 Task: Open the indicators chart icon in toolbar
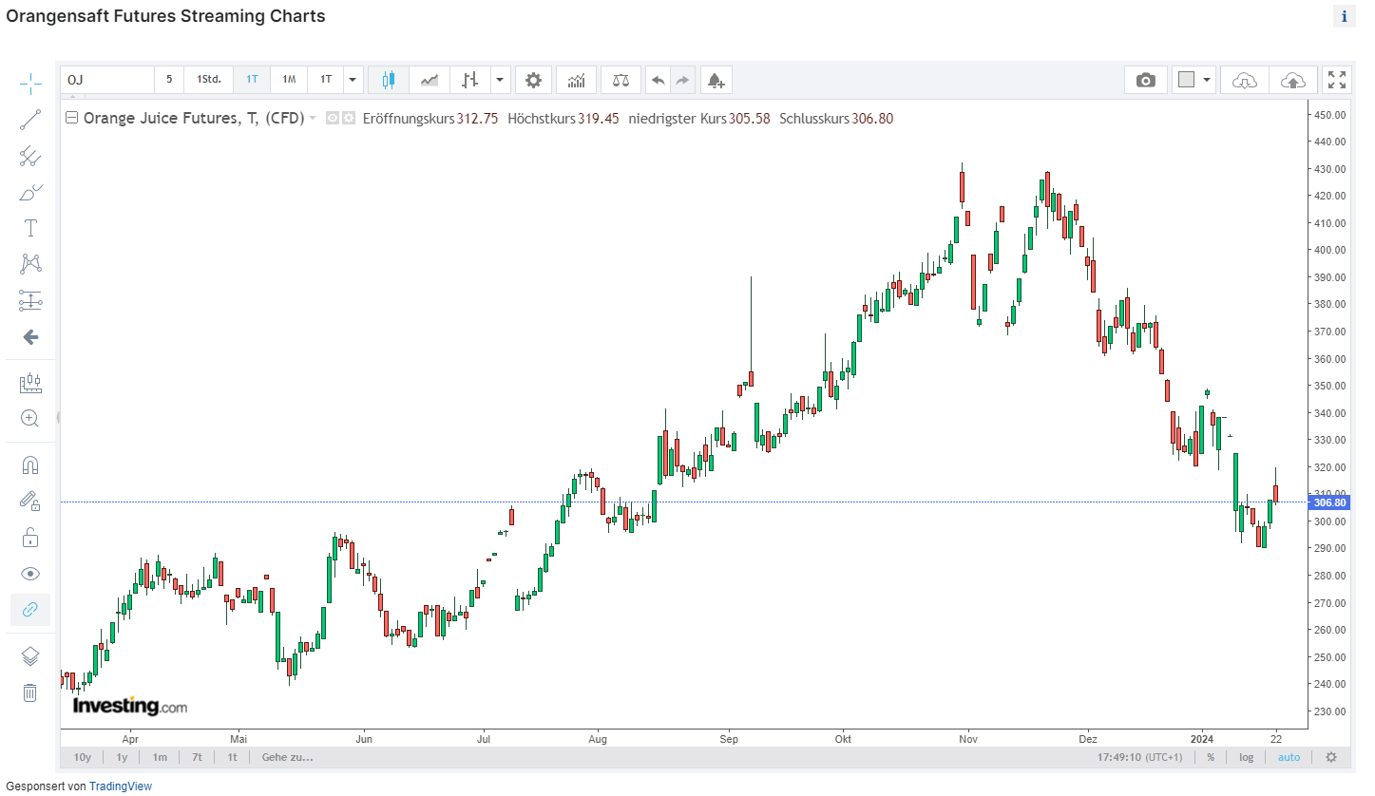tap(576, 80)
